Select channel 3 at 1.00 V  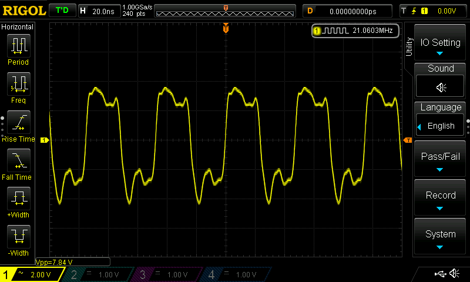166,274
